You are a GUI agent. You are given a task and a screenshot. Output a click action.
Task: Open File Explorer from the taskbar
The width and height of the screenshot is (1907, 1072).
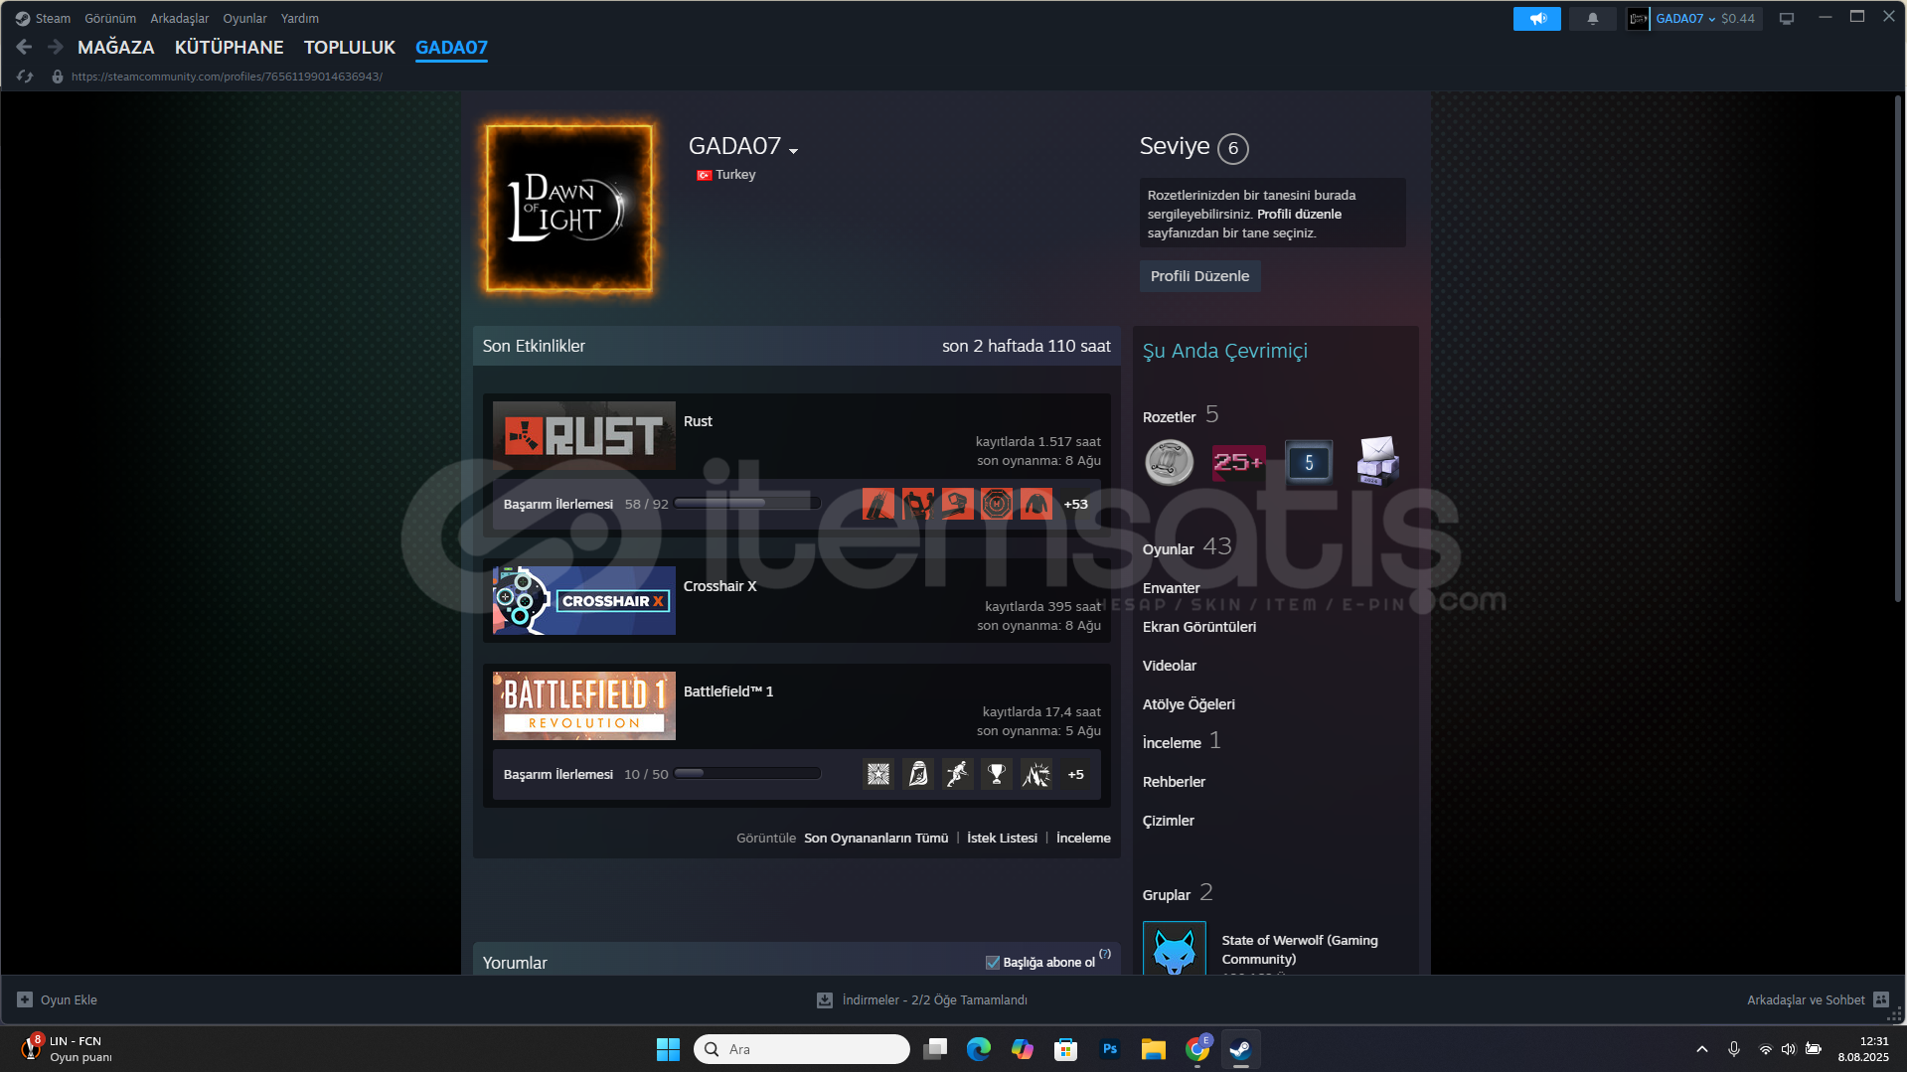click(1154, 1049)
